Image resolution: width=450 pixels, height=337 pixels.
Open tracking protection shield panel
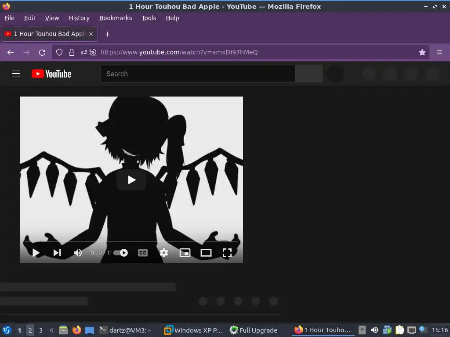click(59, 52)
